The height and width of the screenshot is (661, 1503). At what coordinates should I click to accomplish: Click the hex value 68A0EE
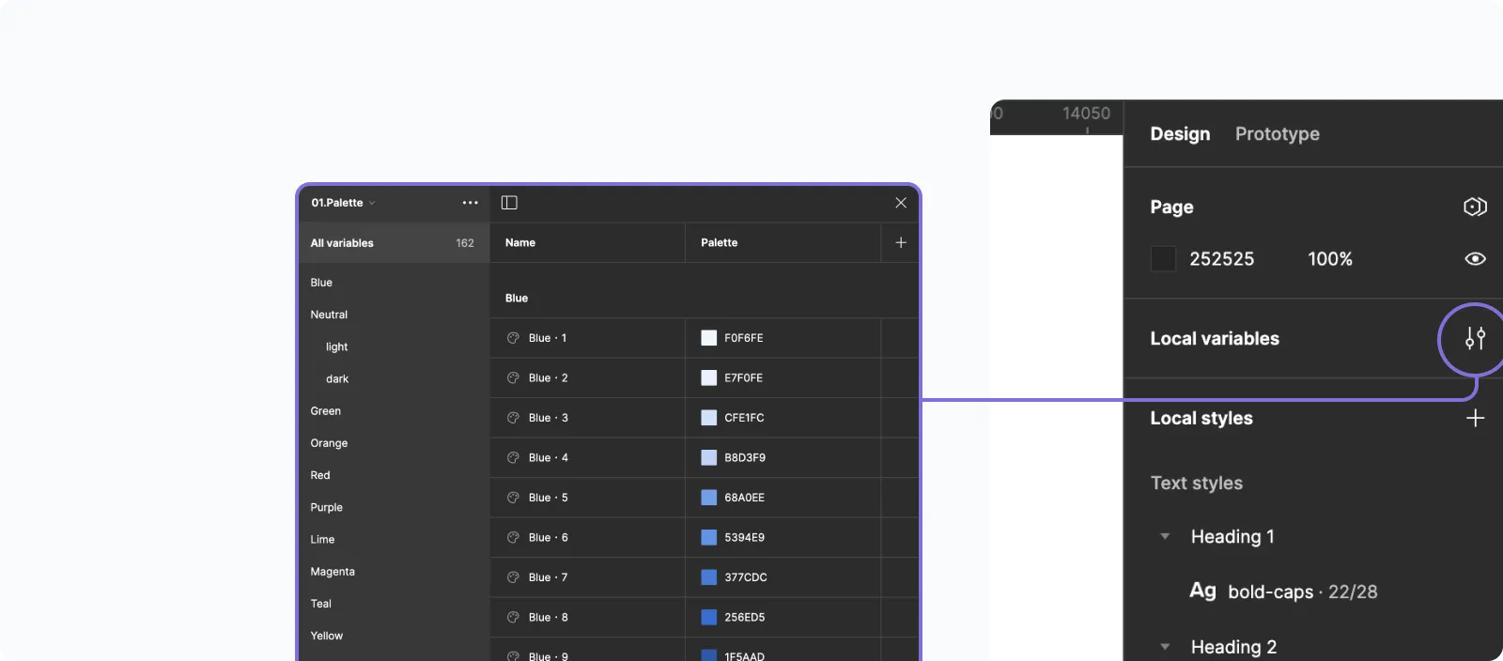pos(744,498)
